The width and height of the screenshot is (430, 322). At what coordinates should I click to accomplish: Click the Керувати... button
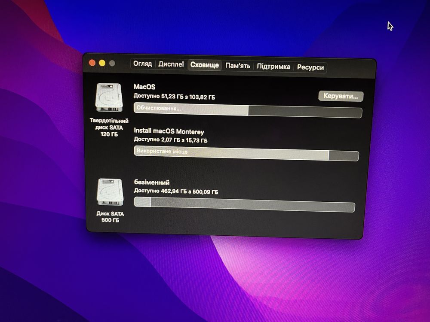point(341,96)
